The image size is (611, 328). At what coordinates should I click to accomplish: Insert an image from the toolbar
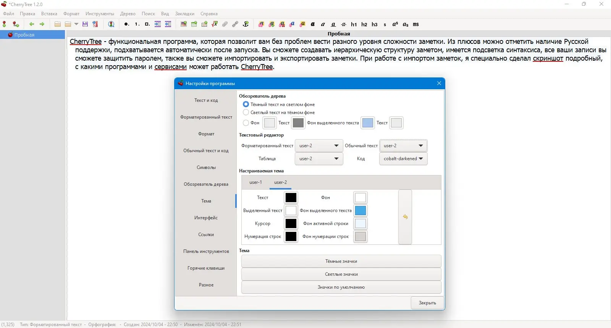click(184, 24)
